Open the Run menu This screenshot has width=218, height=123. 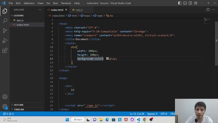[x=55, y=3]
